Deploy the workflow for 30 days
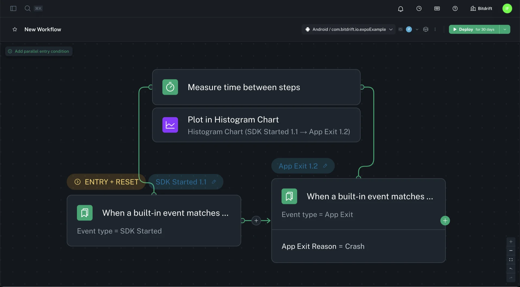520x287 pixels. point(474,29)
